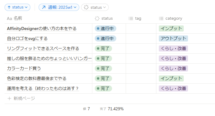The image size is (215, 116).
Task: Click the status column header icon
Action: point(97,18)
